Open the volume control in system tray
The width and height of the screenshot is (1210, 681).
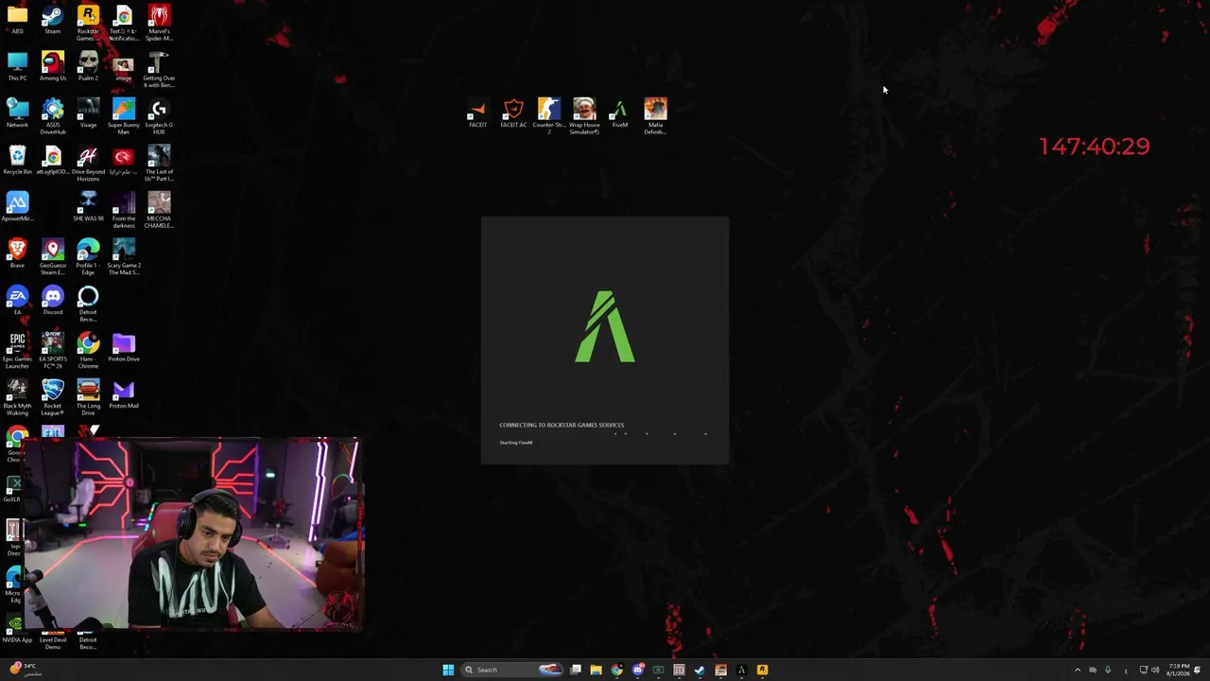[1154, 670]
